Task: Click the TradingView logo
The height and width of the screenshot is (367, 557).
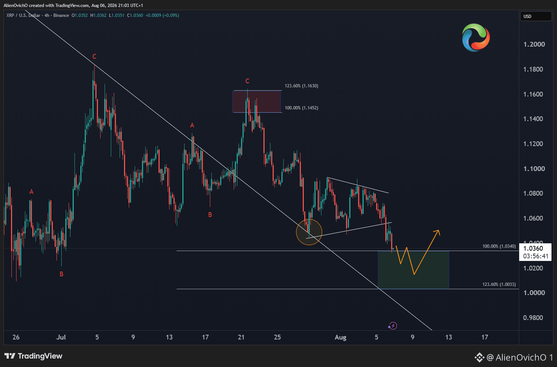Action: (33, 356)
